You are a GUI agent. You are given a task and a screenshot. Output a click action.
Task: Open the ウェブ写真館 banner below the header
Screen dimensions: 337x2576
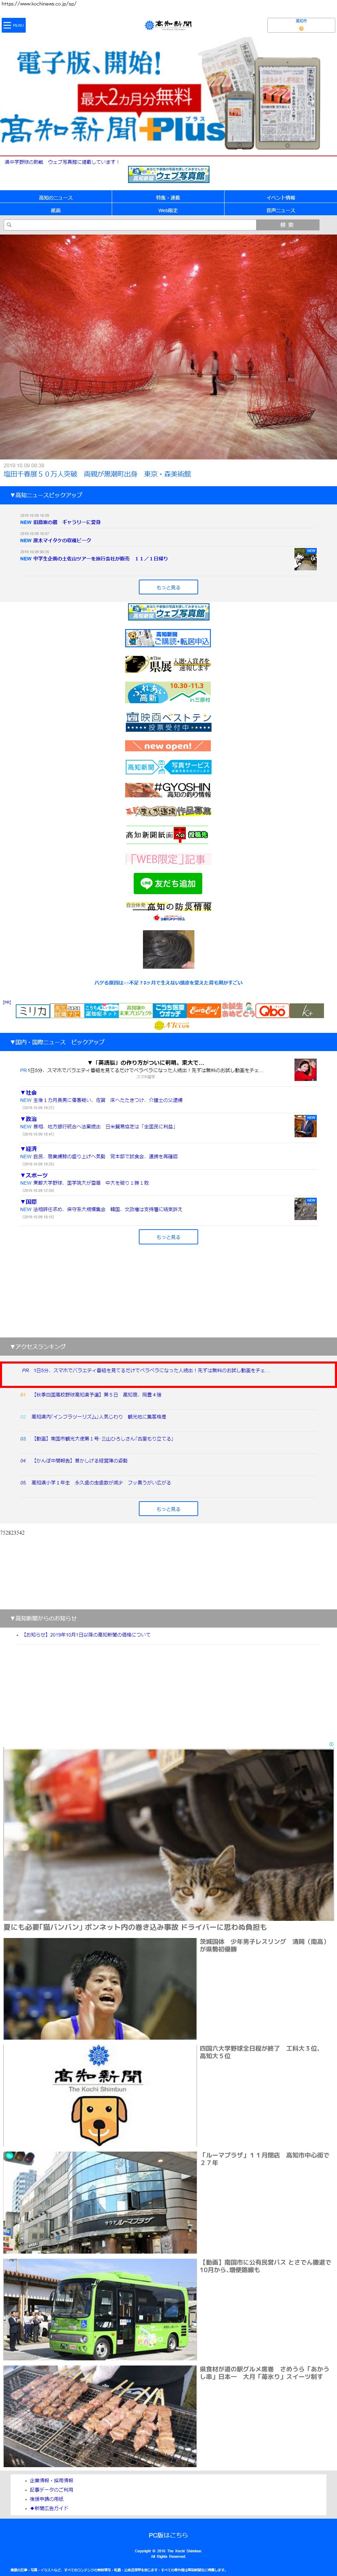[169, 174]
